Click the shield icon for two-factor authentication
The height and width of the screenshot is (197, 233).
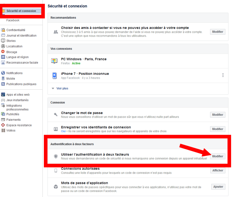click(x=56, y=156)
